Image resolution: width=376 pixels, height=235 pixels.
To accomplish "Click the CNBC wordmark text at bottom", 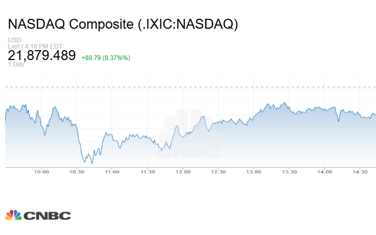I will coord(47,216).
